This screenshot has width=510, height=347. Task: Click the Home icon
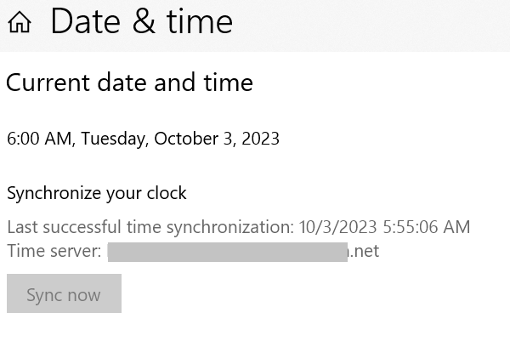pyautogui.click(x=19, y=24)
